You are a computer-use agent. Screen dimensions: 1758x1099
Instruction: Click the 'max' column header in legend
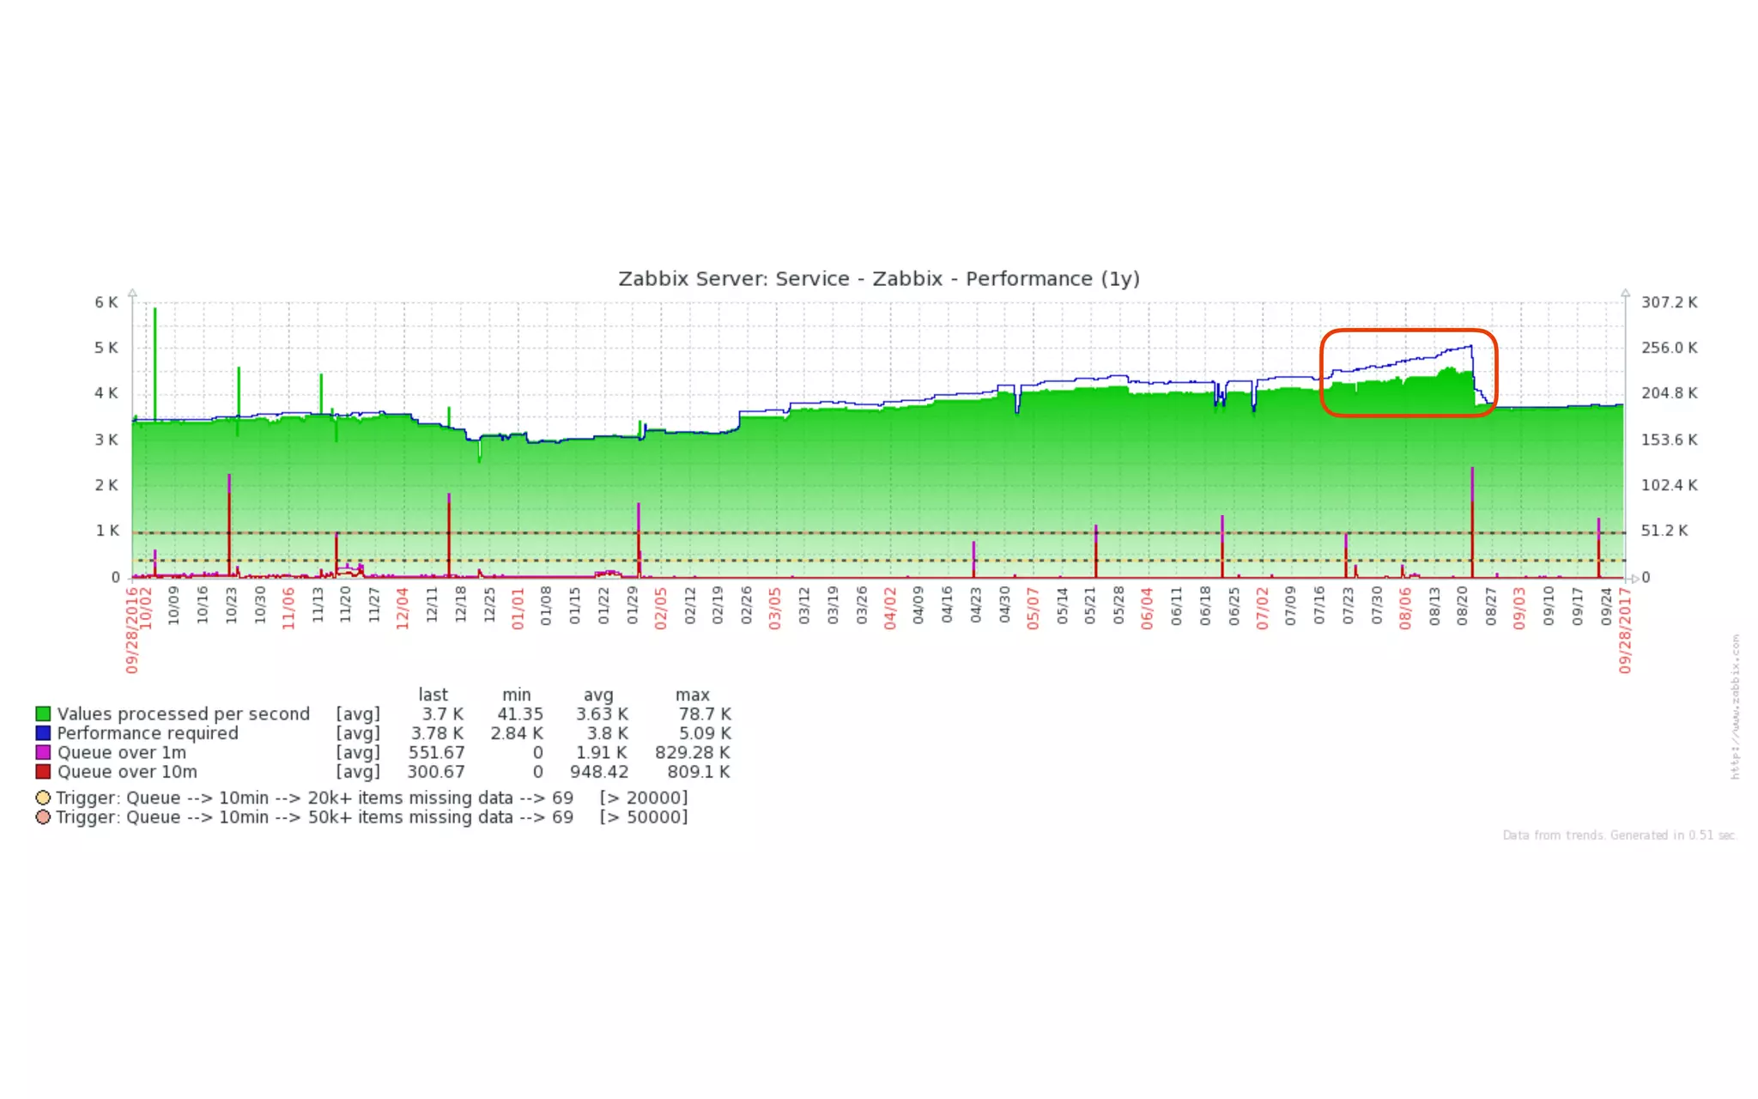point(692,695)
